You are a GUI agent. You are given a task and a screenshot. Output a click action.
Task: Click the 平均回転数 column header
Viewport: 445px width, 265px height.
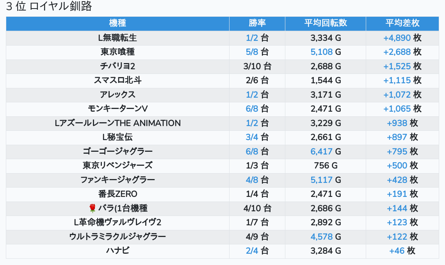tap(325, 23)
